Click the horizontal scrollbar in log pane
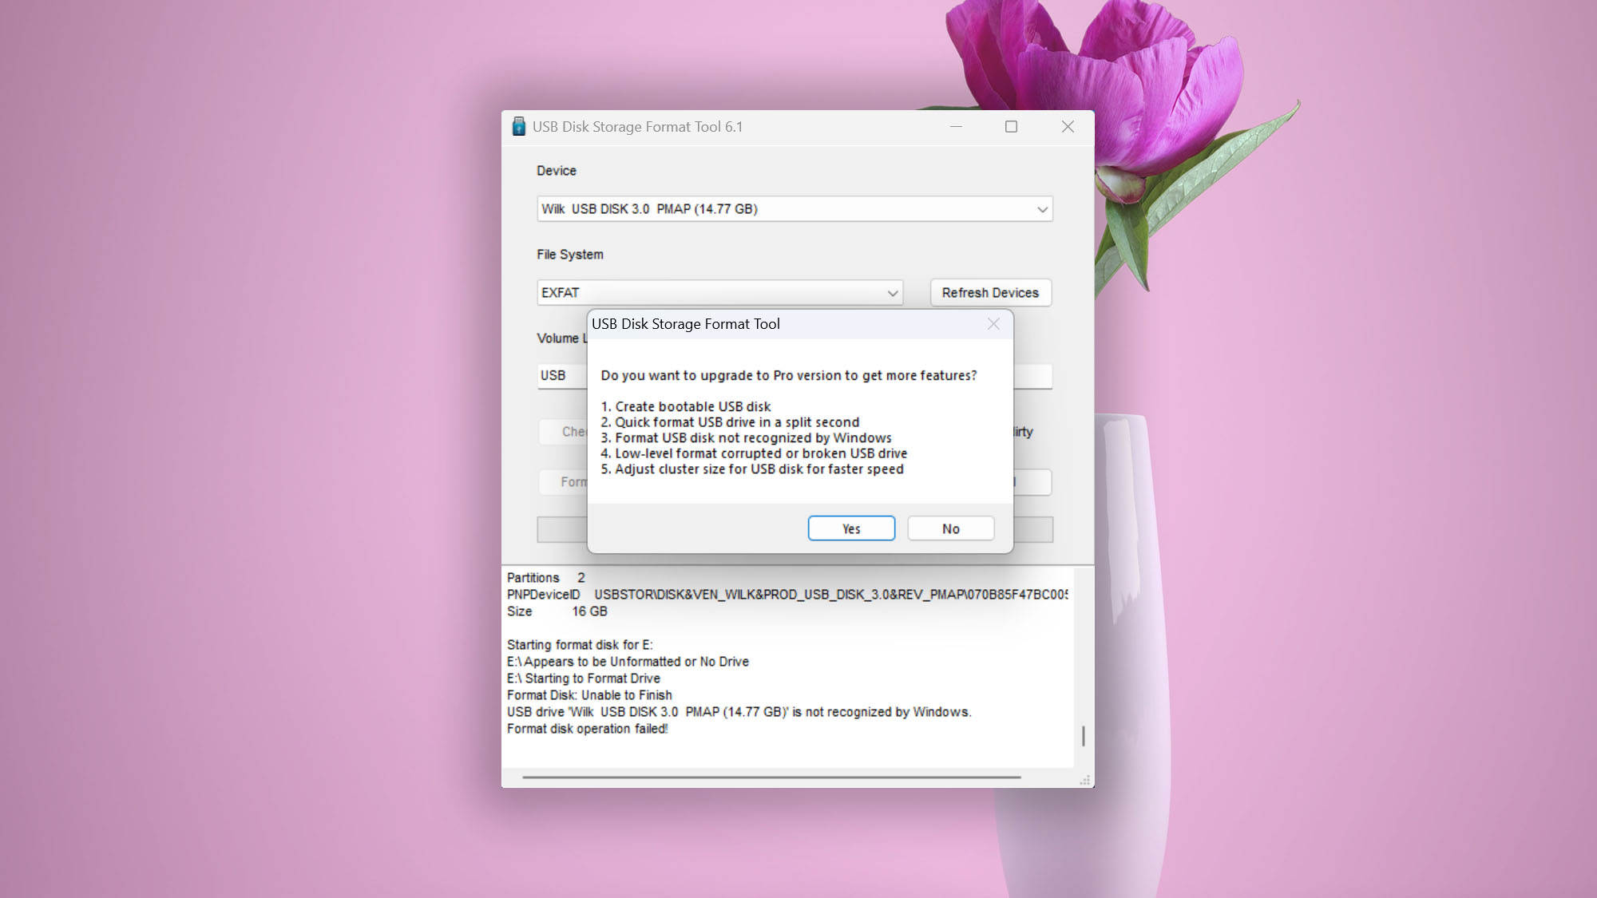Viewport: 1597px width, 898px height. [x=771, y=777]
